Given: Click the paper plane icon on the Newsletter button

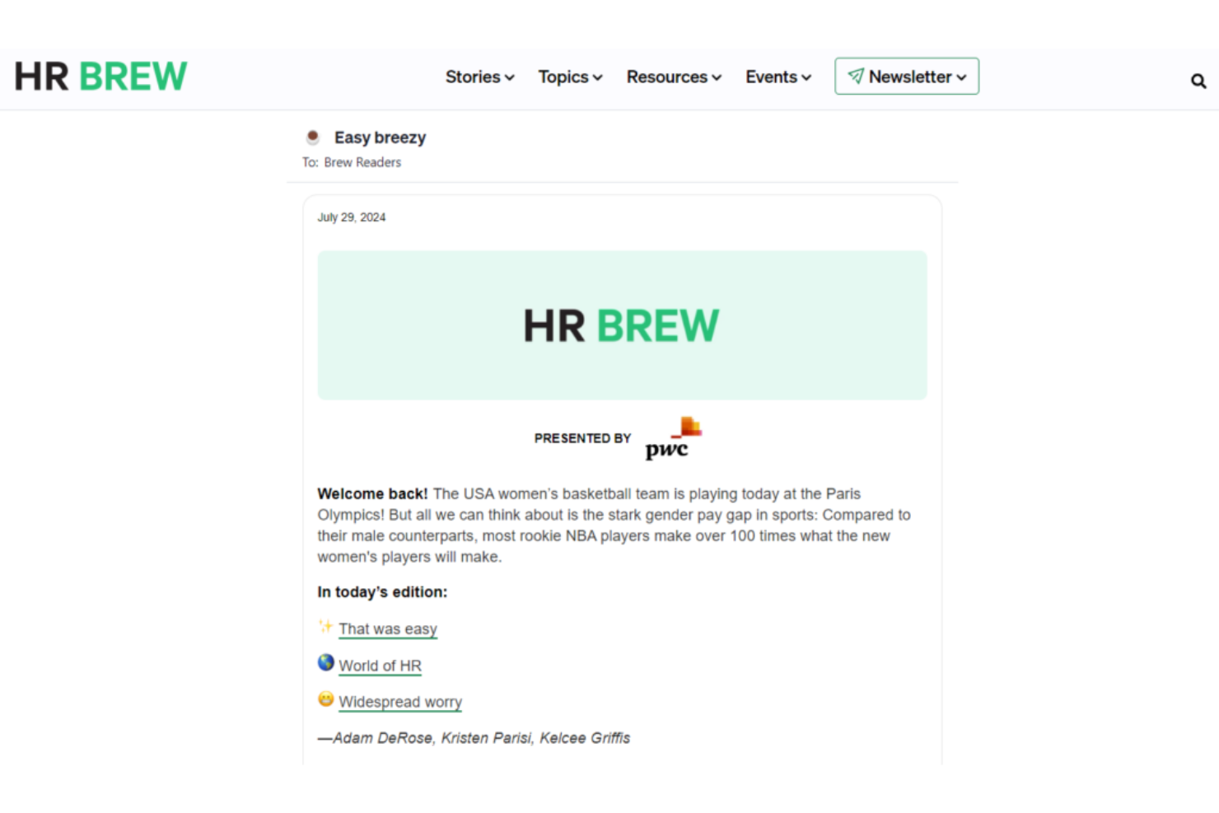Looking at the screenshot, I should tap(856, 76).
